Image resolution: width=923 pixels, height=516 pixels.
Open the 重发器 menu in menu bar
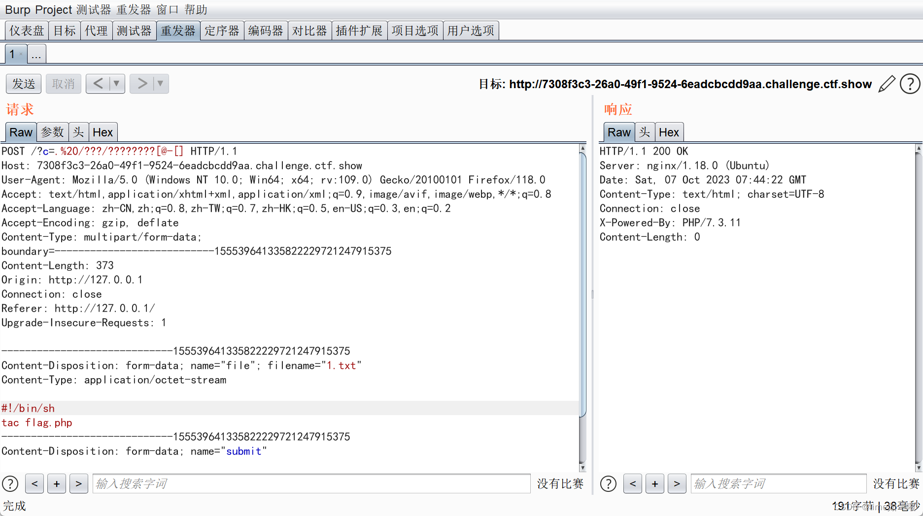(x=134, y=9)
